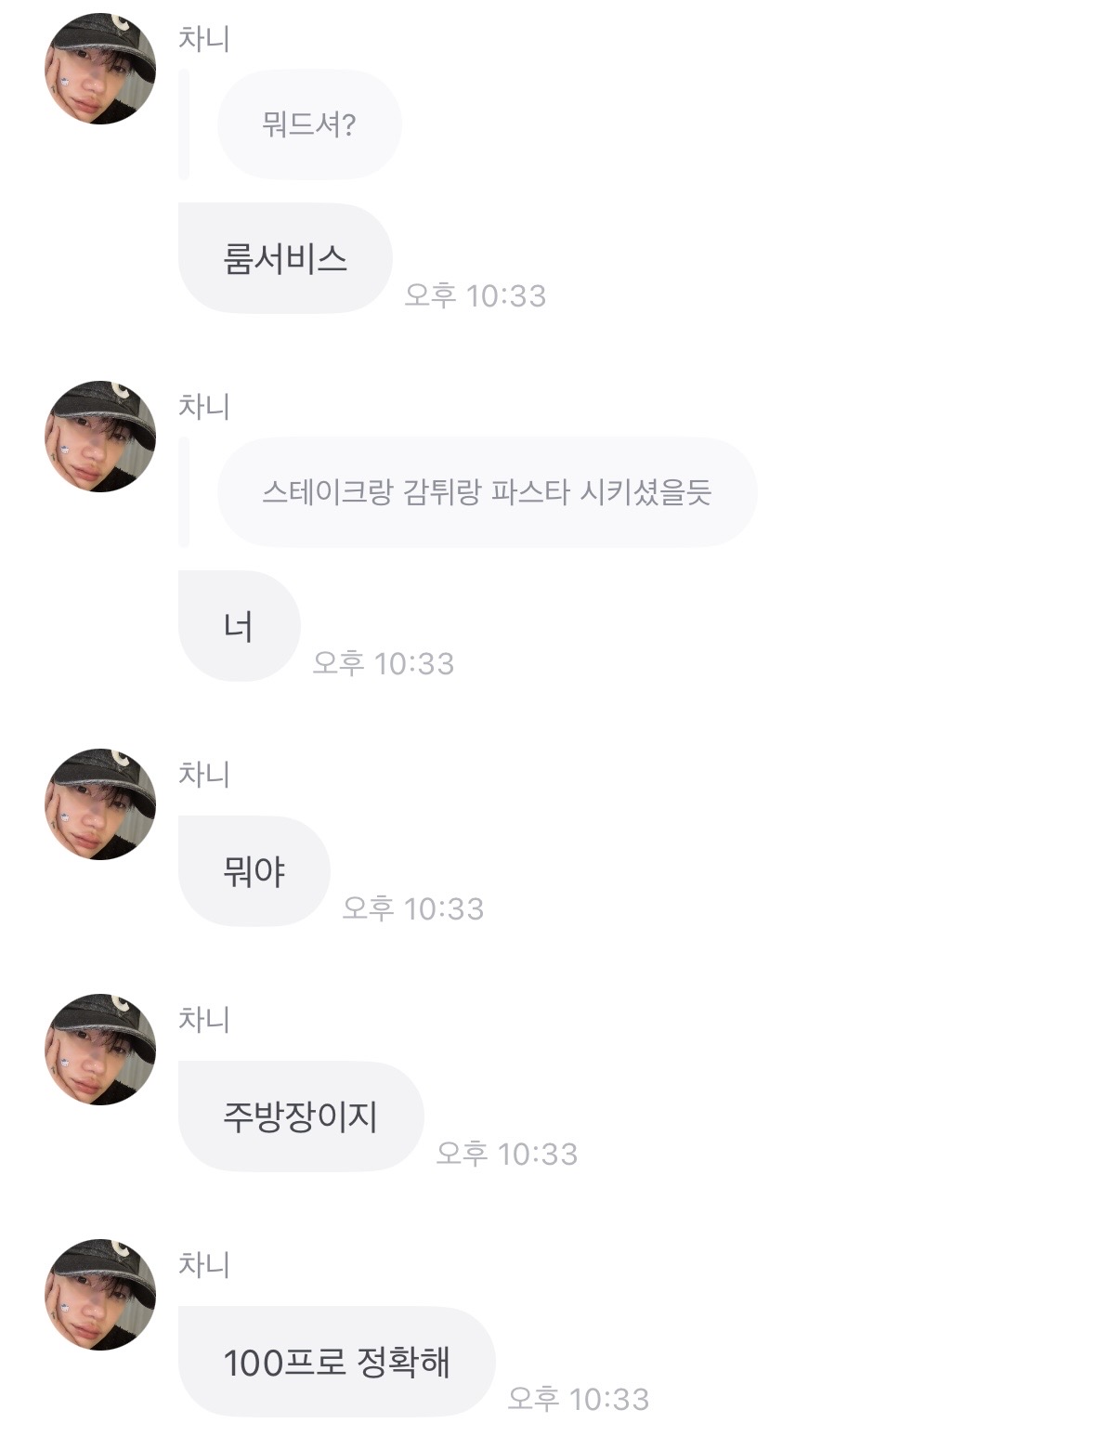Click the 오후 10:33 timestamp beside 룸서비스

click(x=476, y=295)
